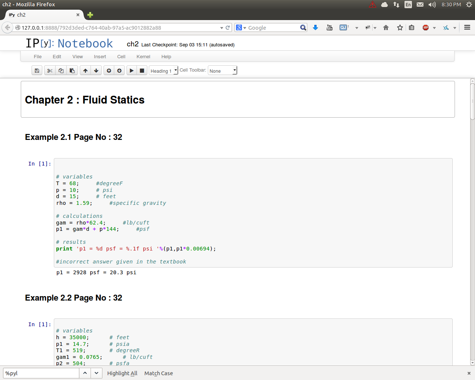
Task: Open the Insert menu
Action: pos(100,57)
